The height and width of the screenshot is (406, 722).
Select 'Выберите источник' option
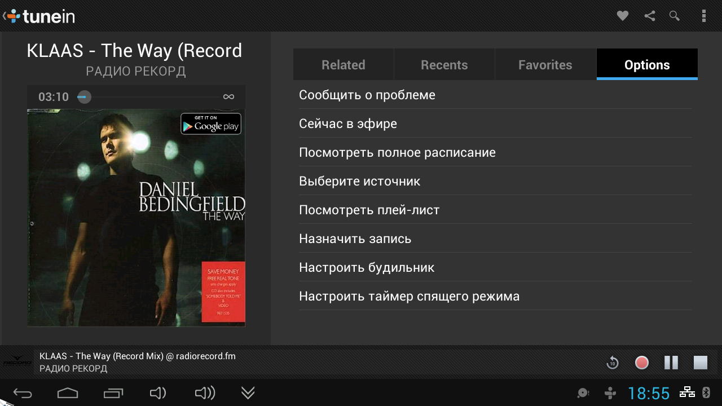(x=495, y=181)
